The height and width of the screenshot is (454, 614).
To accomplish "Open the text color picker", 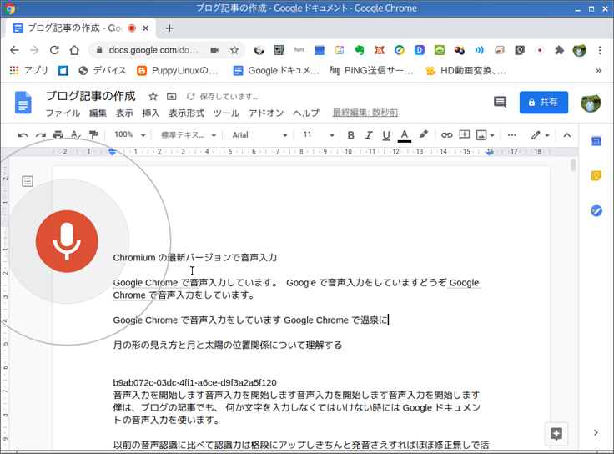I will point(405,135).
